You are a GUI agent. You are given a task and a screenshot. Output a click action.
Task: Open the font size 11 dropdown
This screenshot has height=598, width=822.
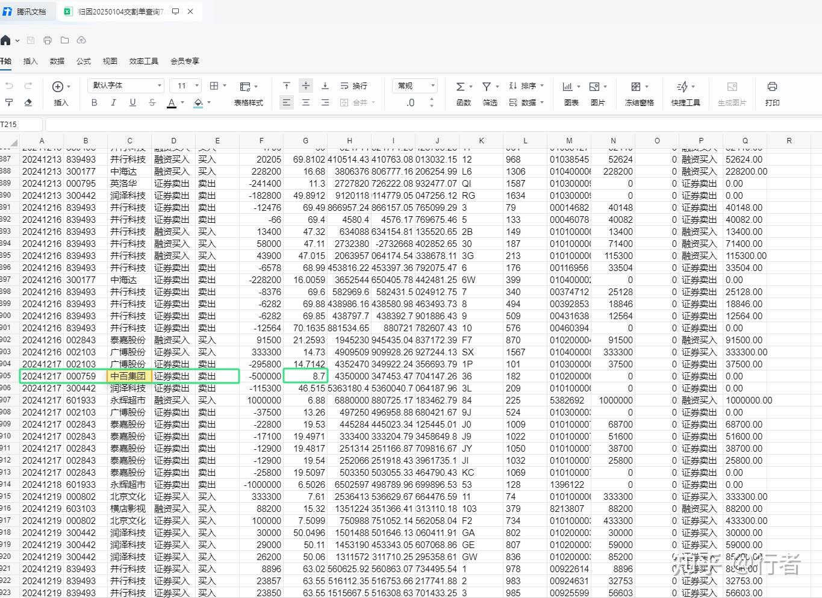(x=185, y=86)
